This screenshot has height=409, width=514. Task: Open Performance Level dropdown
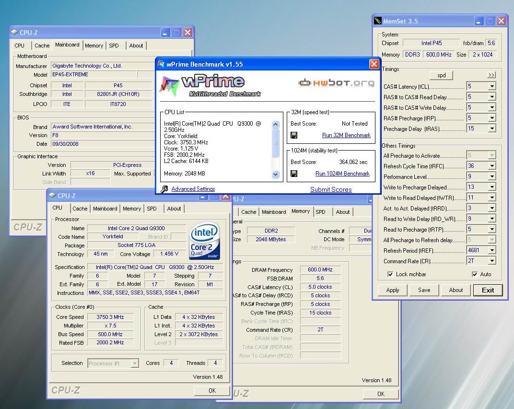click(x=492, y=176)
